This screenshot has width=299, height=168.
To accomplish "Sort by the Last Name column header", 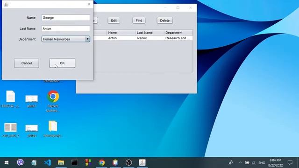I will pos(149,33).
